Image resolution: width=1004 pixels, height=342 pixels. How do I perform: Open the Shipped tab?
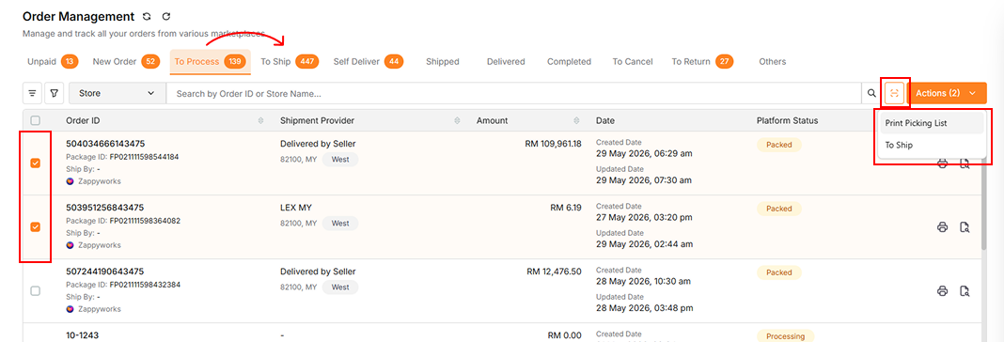443,61
